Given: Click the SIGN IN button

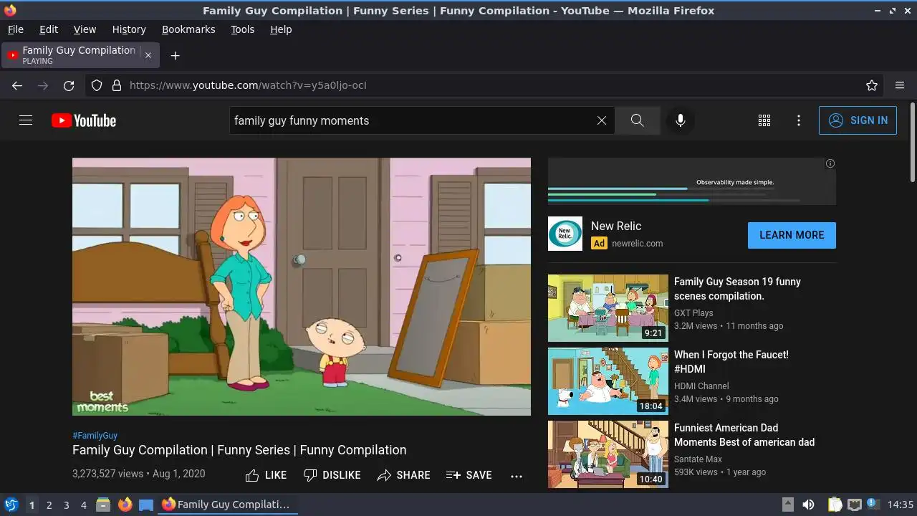Looking at the screenshot, I should pyautogui.click(x=858, y=120).
